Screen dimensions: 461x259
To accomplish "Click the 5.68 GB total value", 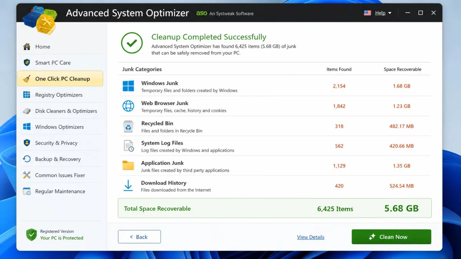I will click(x=401, y=208).
